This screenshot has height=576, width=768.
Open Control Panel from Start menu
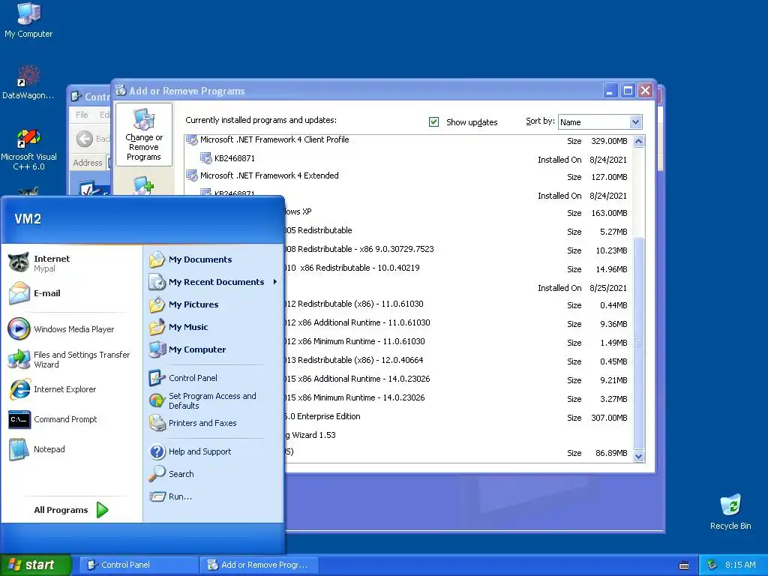point(183,378)
